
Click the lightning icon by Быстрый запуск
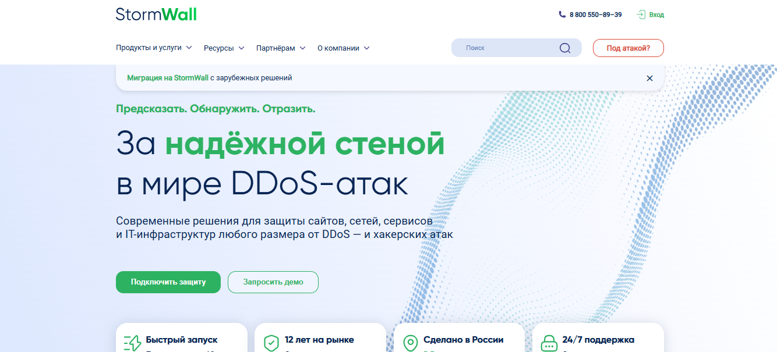pyautogui.click(x=132, y=343)
